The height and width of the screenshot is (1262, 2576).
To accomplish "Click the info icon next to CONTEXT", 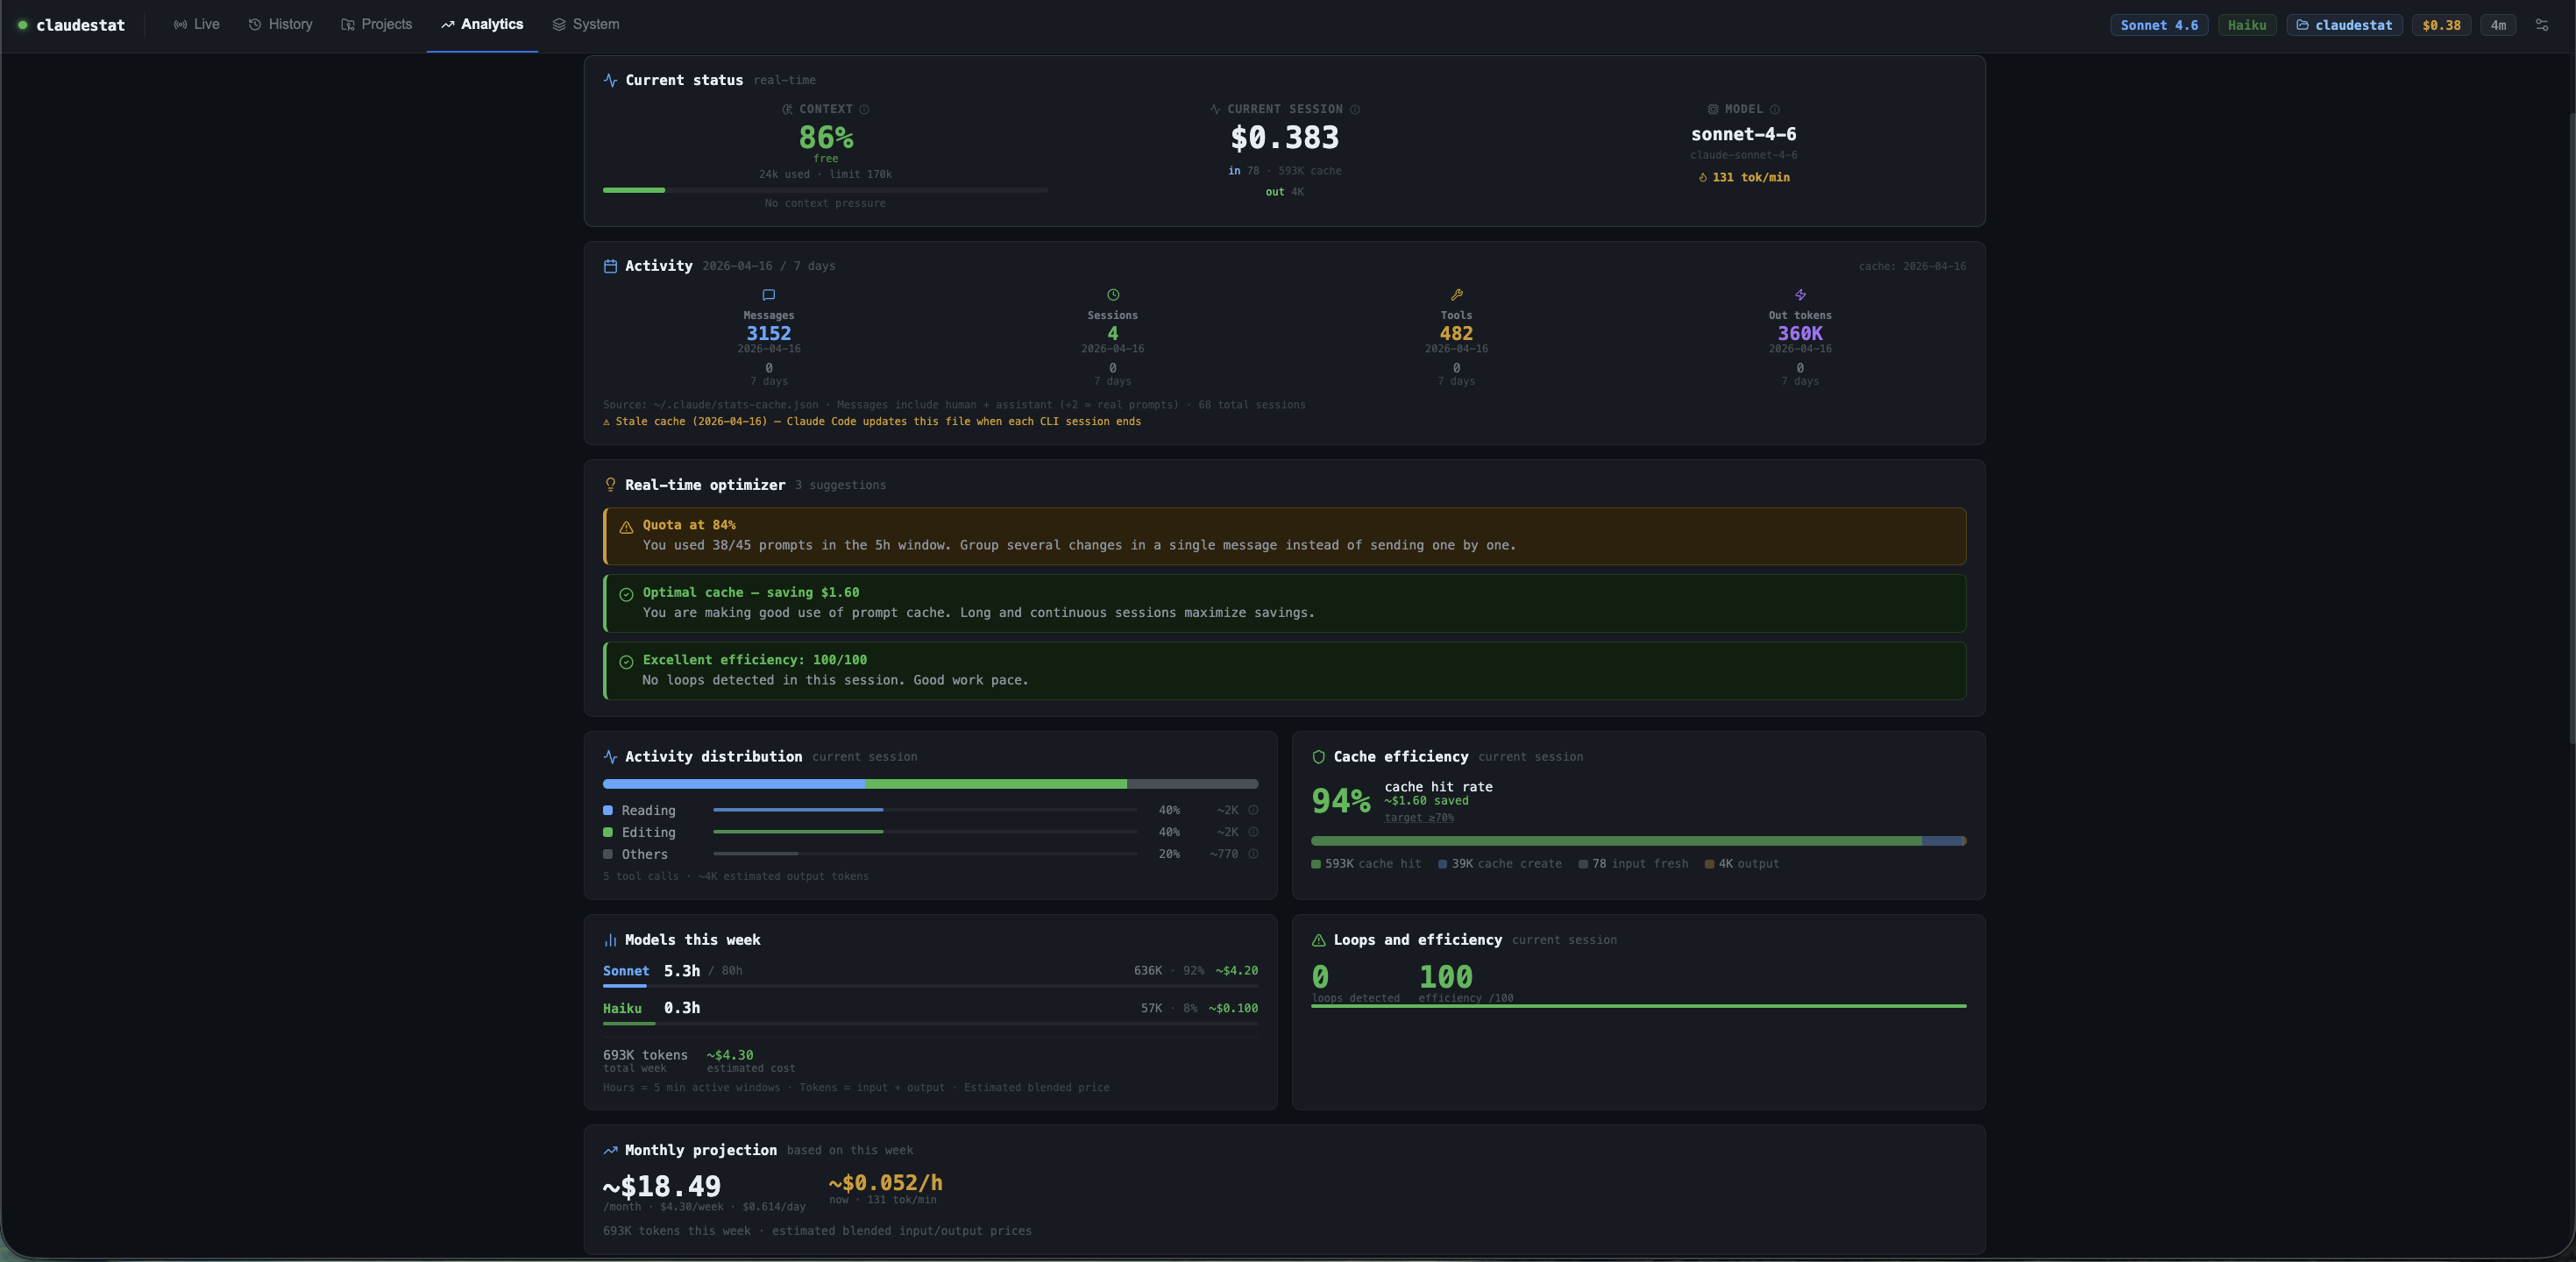I will click(x=864, y=110).
